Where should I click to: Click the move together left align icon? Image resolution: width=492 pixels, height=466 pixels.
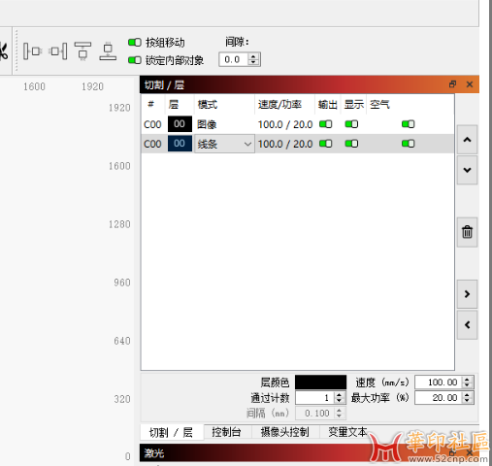click(x=33, y=51)
